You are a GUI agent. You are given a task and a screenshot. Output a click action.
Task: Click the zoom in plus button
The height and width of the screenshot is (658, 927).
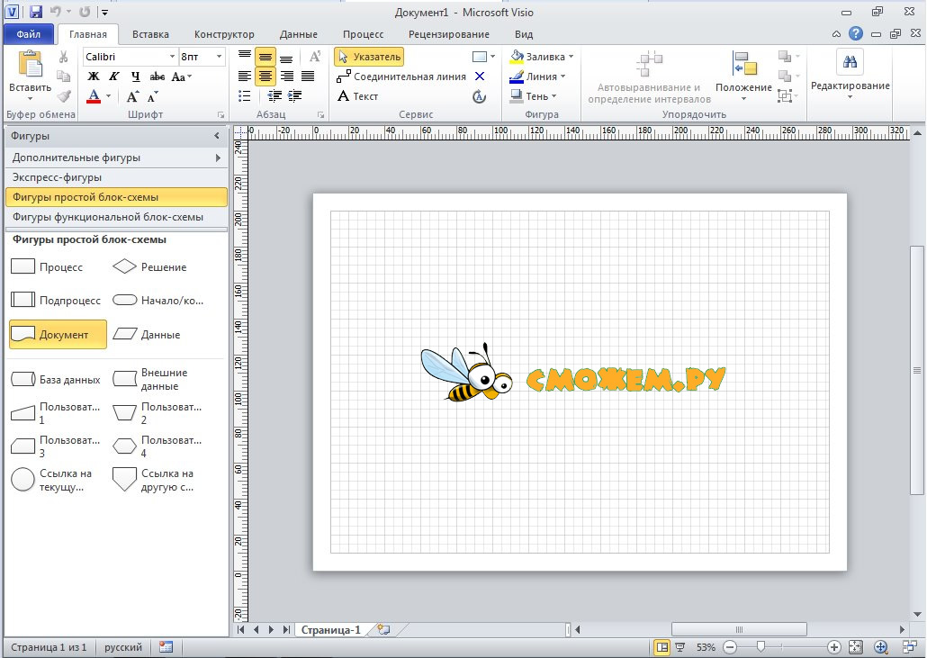[x=833, y=647]
